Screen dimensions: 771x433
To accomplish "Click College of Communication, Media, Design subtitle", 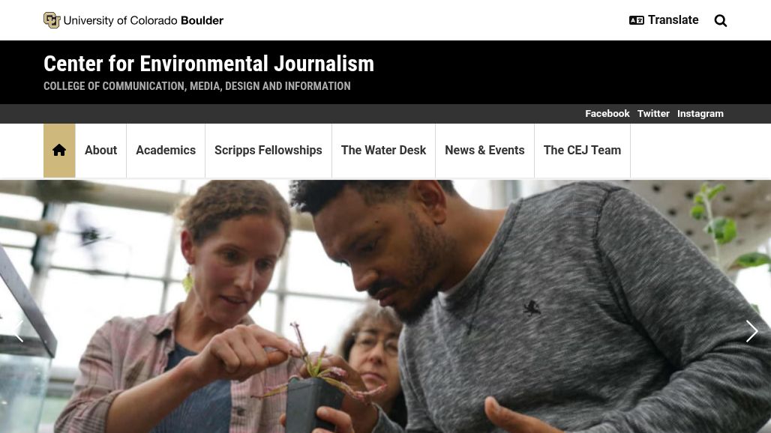I will pyautogui.click(x=197, y=86).
